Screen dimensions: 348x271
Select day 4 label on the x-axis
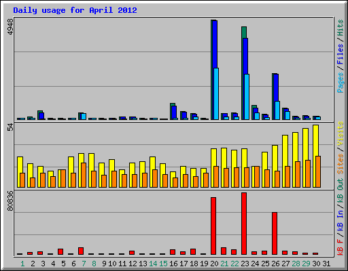point(53,264)
